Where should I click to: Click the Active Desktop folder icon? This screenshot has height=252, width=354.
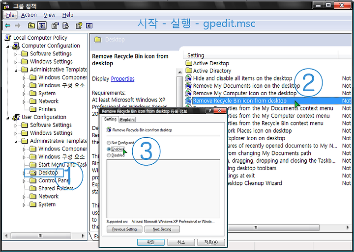tap(189, 63)
